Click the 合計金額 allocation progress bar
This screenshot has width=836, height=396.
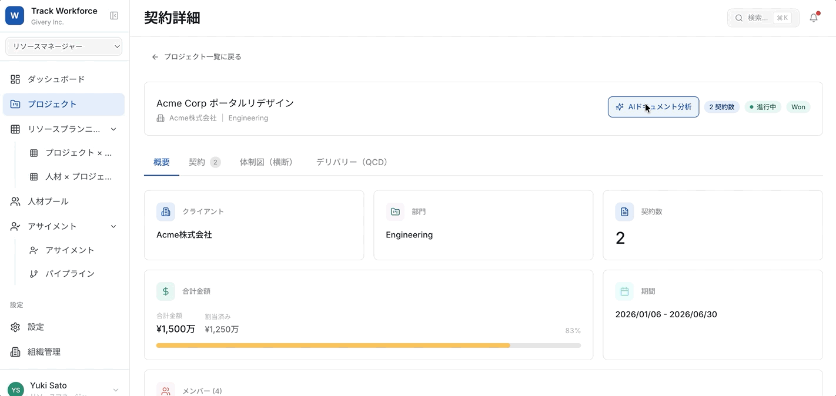click(368, 345)
